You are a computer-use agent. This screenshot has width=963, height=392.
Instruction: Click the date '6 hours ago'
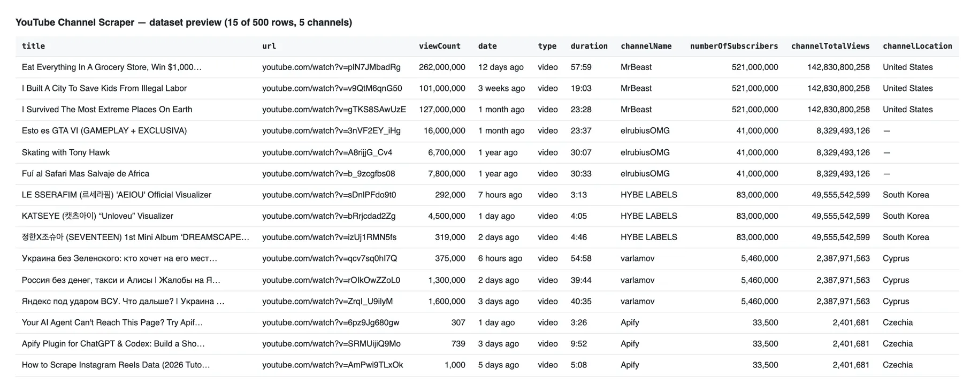[500, 258]
